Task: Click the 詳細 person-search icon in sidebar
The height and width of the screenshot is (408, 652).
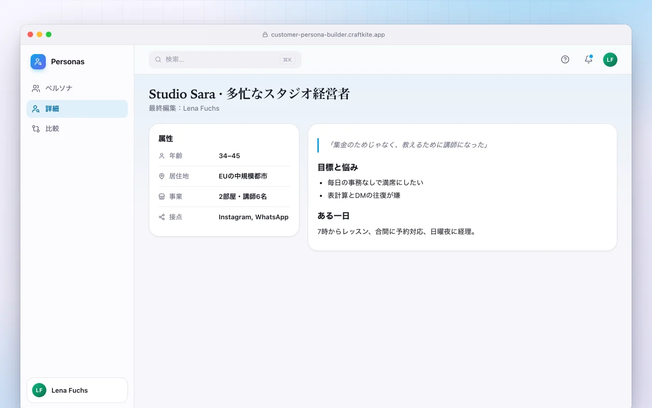Action: click(36, 109)
